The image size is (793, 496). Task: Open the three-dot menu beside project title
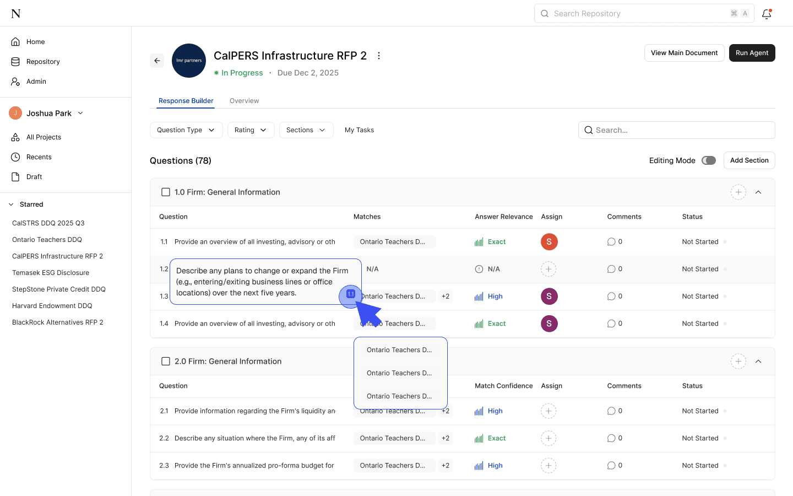378,56
